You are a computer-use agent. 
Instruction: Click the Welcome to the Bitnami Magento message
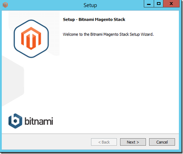(108, 34)
